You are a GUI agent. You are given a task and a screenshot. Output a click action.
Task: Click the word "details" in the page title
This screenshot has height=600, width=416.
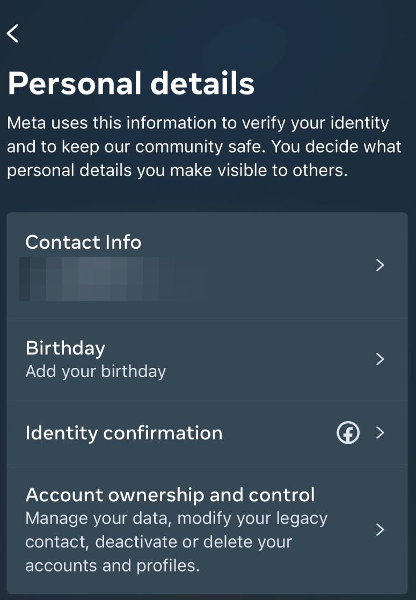click(202, 84)
